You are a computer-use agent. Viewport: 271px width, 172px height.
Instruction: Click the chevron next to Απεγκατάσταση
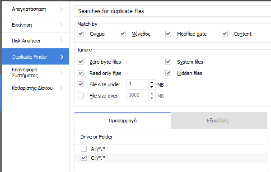(61, 9)
